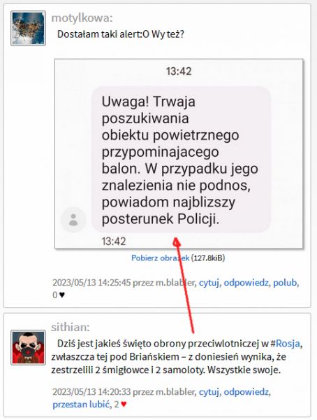The height and width of the screenshot is (420, 317).
Task: Click odpowiedz under motylkowa's post
Action: tap(246, 282)
